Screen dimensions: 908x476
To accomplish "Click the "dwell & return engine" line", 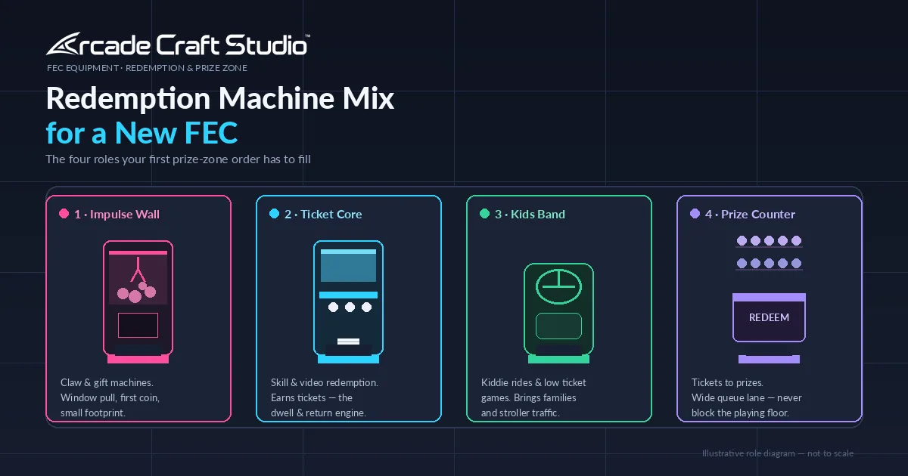I will (x=319, y=413).
